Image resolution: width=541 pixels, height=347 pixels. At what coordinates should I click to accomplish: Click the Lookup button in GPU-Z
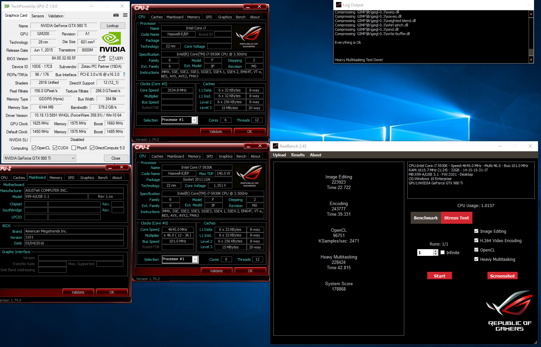point(112,26)
